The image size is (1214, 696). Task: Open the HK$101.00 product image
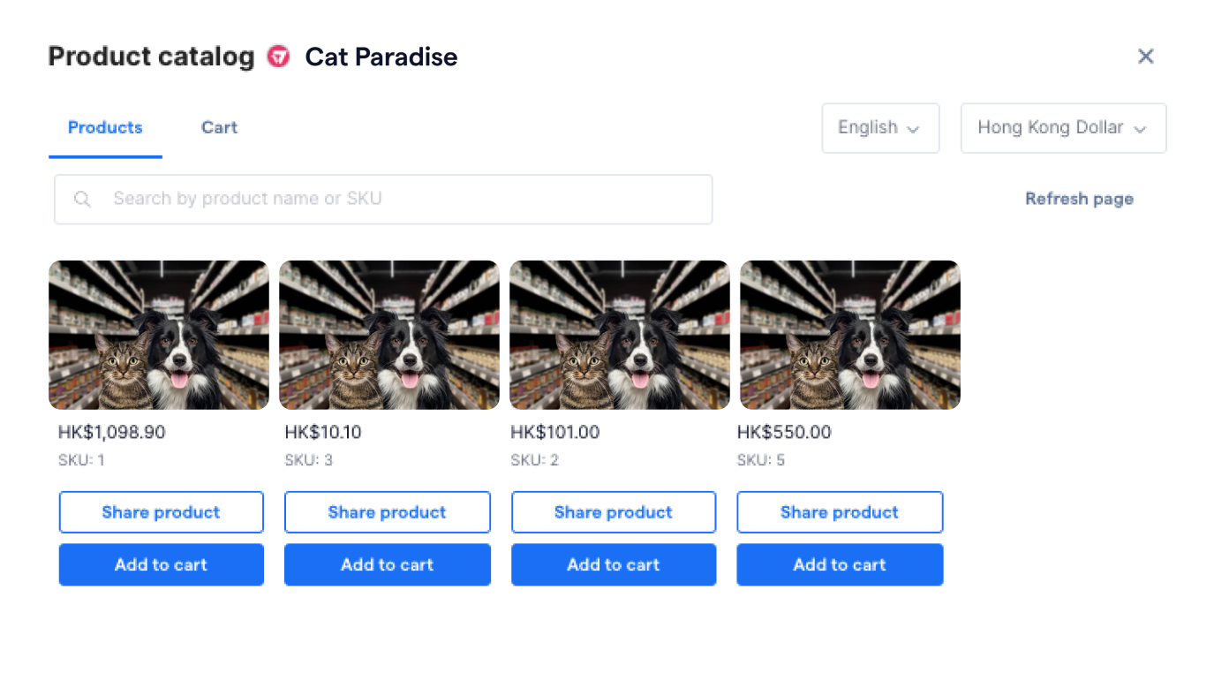(x=620, y=335)
